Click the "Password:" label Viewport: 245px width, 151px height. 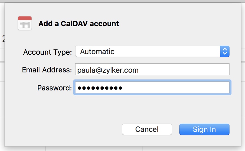55,88
